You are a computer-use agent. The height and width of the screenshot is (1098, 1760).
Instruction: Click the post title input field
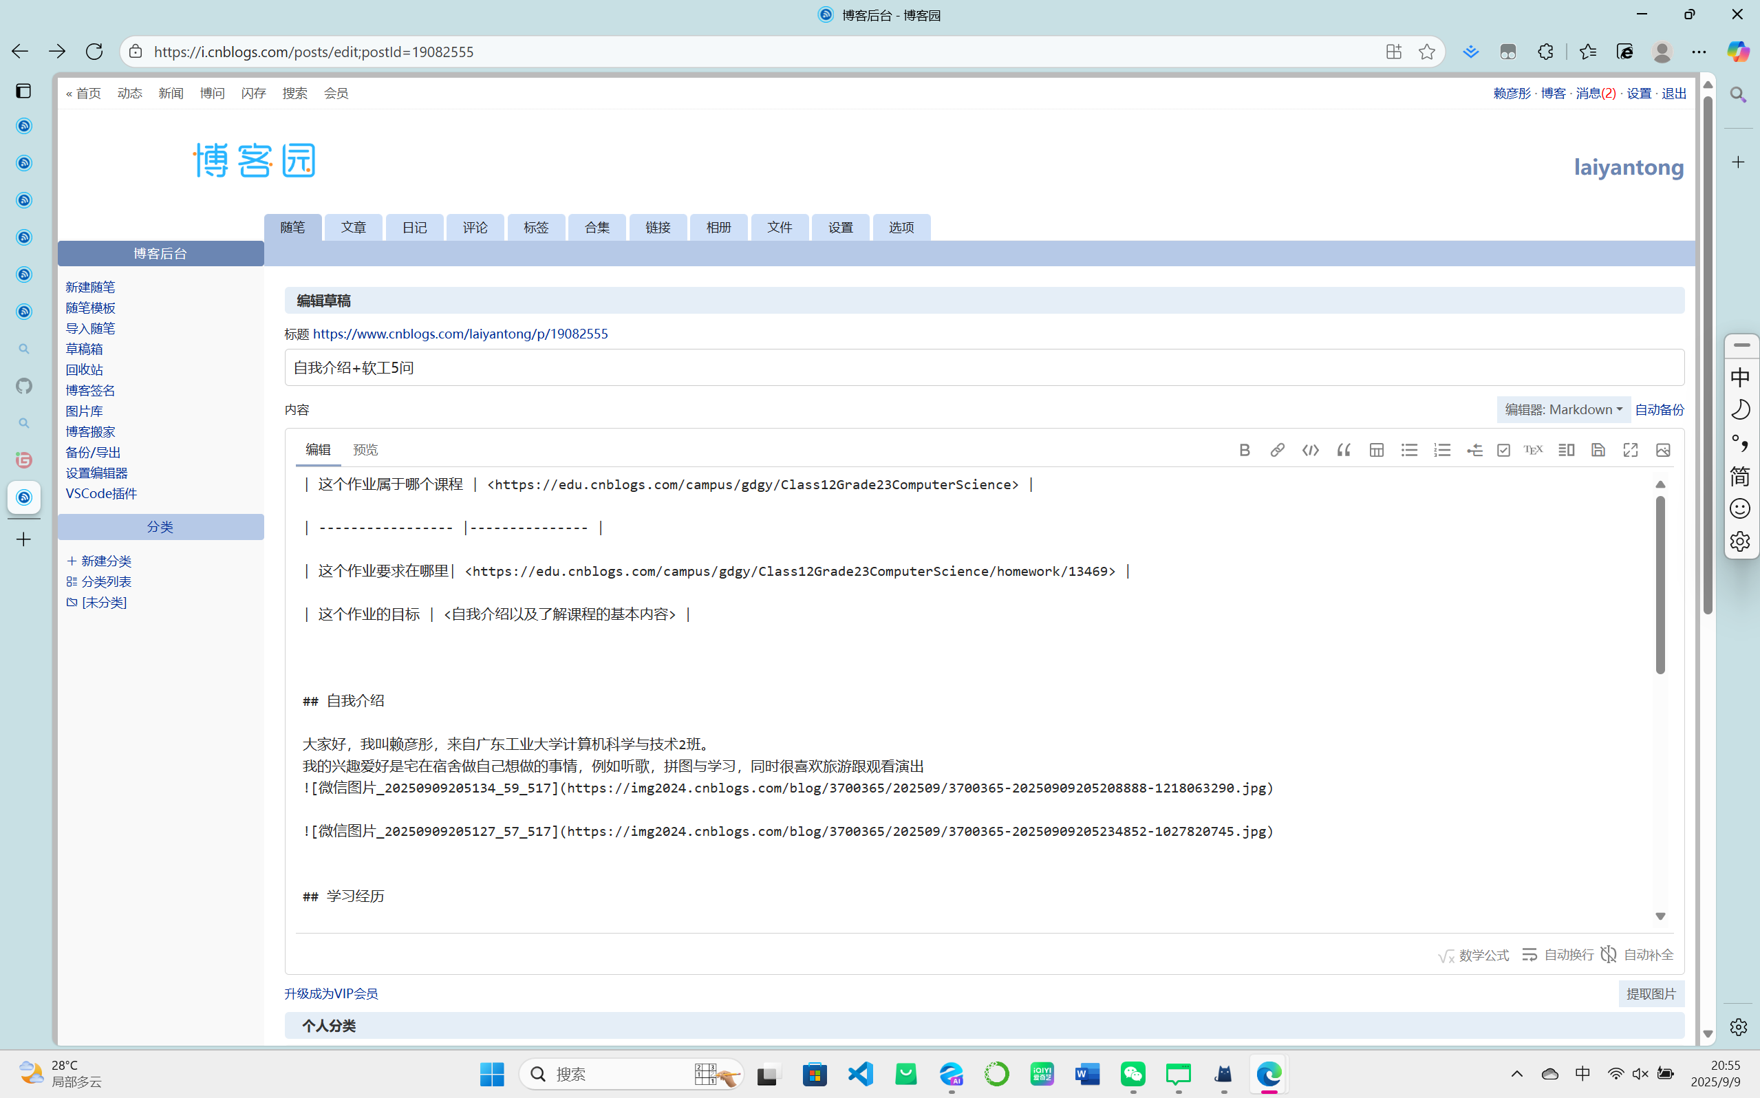pyautogui.click(x=984, y=368)
